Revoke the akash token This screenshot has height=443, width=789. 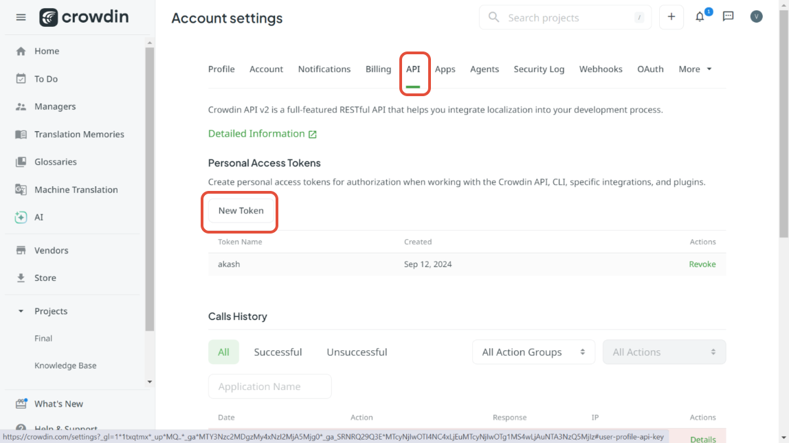702,264
